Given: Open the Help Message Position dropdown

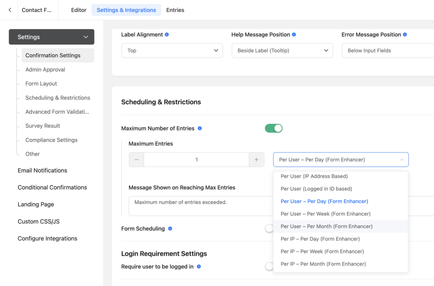Looking at the screenshot, I should pos(282,50).
